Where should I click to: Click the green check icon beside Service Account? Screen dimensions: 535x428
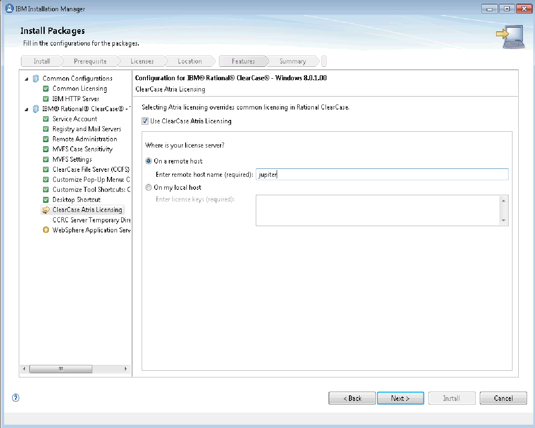coord(46,119)
